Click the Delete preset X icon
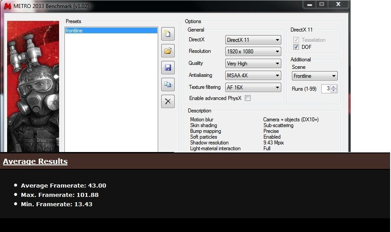Viewport: 391px width, 232px height. (168, 101)
